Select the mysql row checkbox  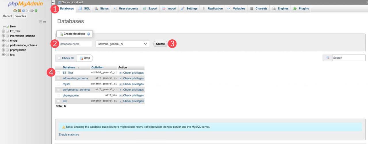pos(59,84)
